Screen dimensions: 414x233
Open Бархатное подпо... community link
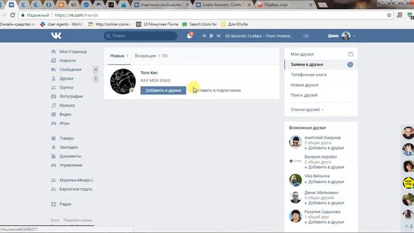(x=76, y=189)
